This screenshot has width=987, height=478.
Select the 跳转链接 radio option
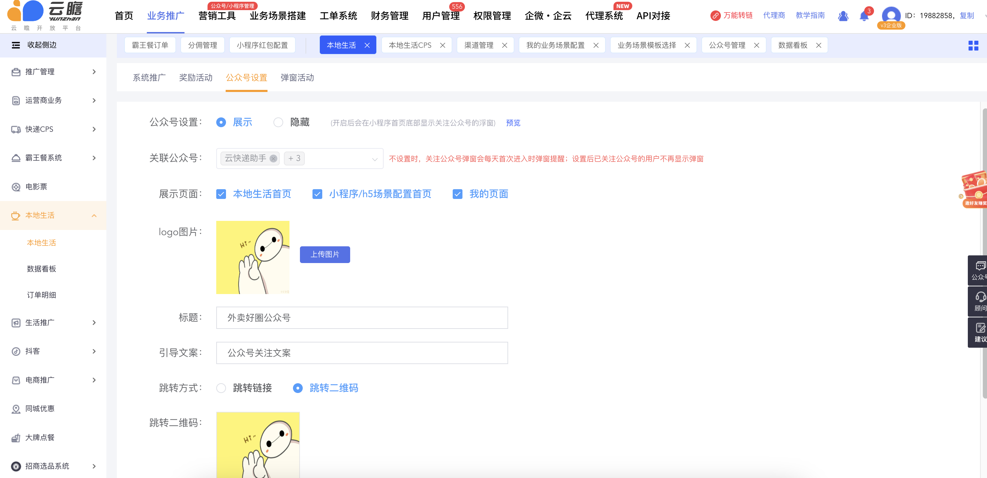[221, 388]
